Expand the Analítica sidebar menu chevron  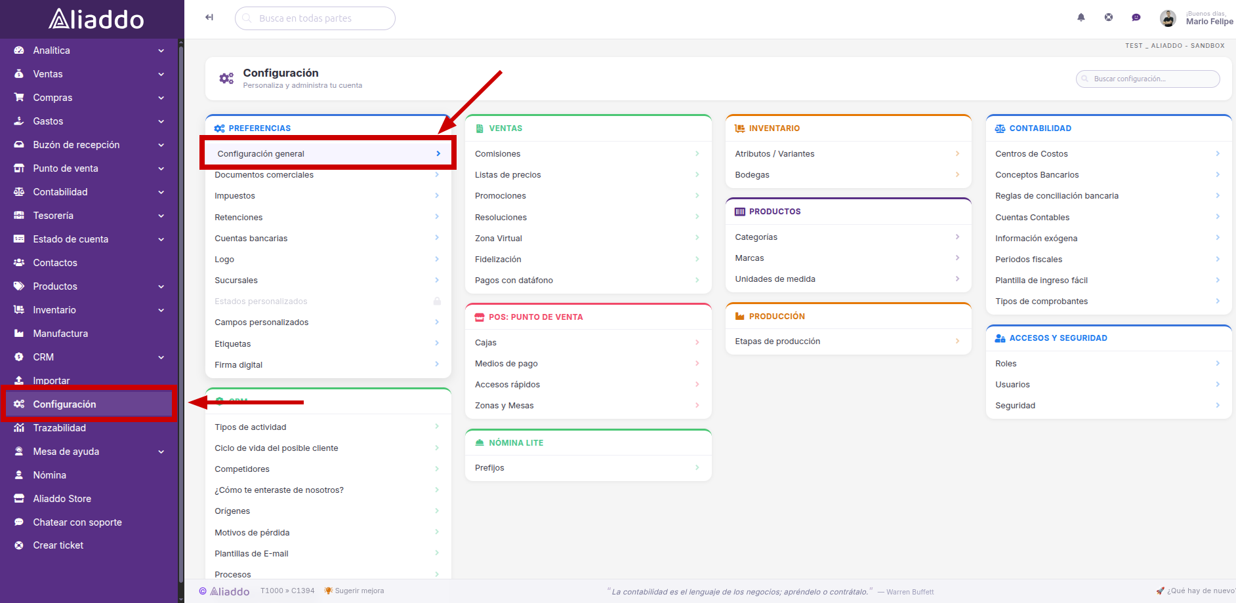[161, 50]
